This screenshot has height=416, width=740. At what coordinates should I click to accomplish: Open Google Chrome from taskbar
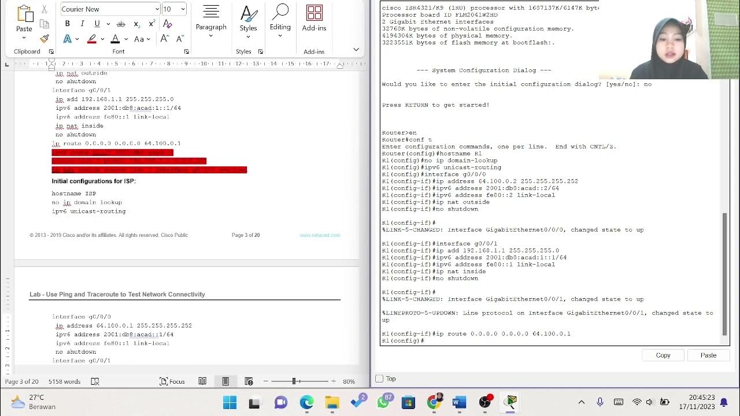coord(434,402)
